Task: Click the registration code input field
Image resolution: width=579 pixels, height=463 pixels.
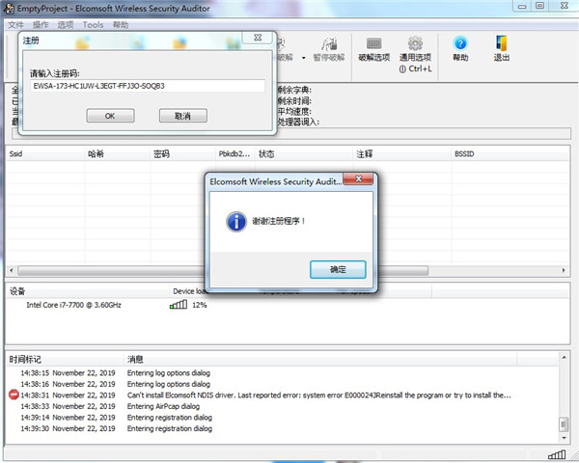Action: (x=148, y=86)
